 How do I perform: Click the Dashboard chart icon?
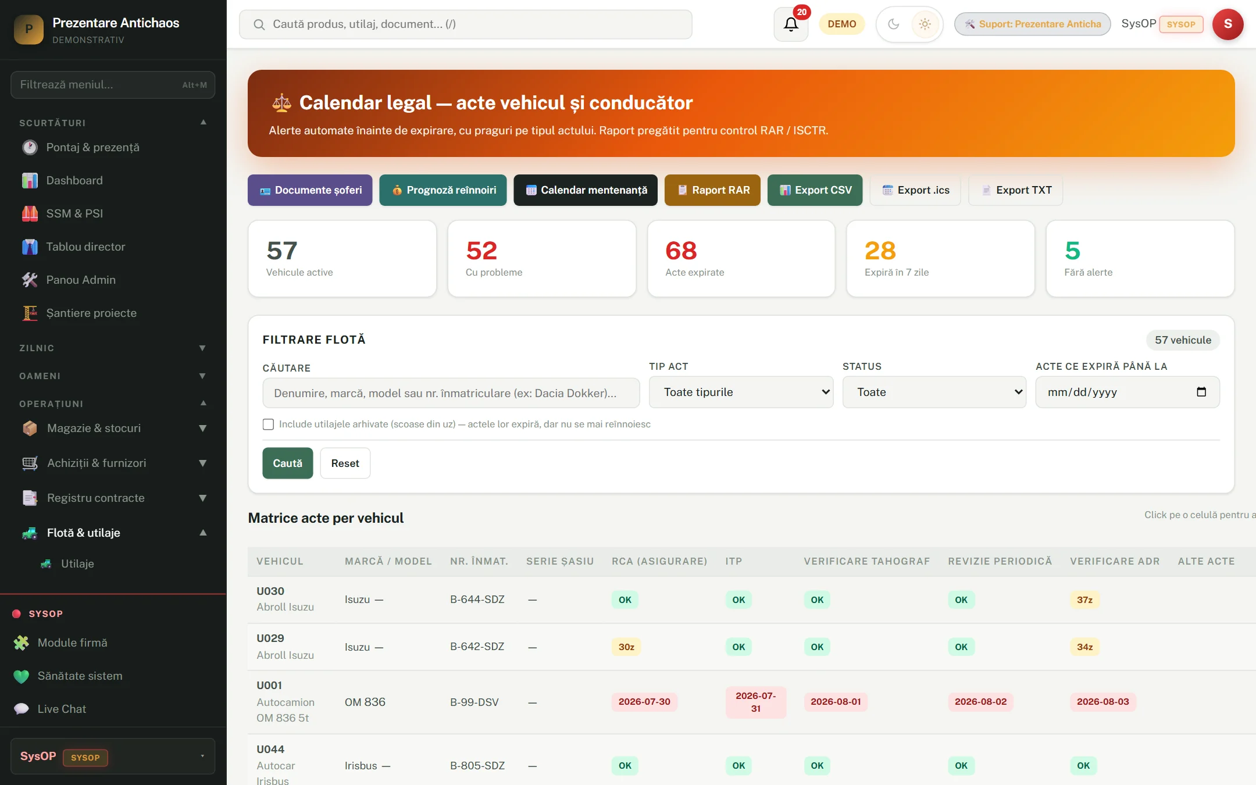[30, 181]
